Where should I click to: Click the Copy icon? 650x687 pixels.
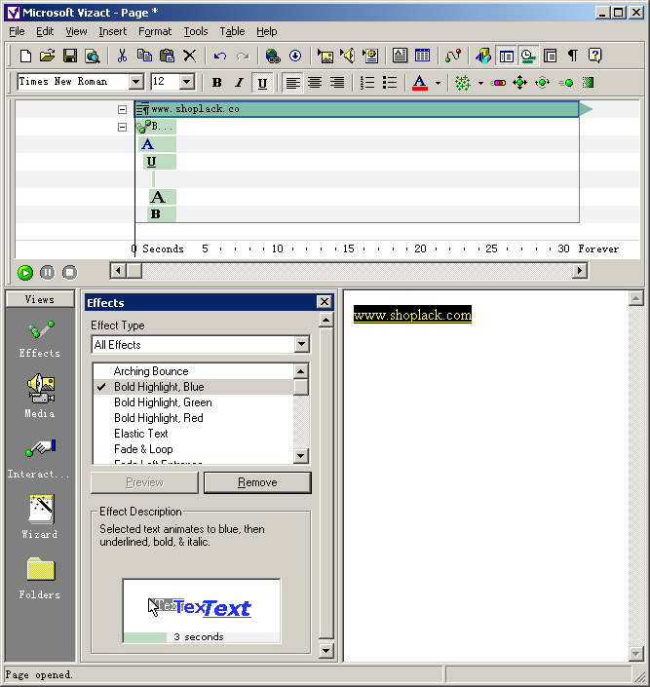point(144,56)
